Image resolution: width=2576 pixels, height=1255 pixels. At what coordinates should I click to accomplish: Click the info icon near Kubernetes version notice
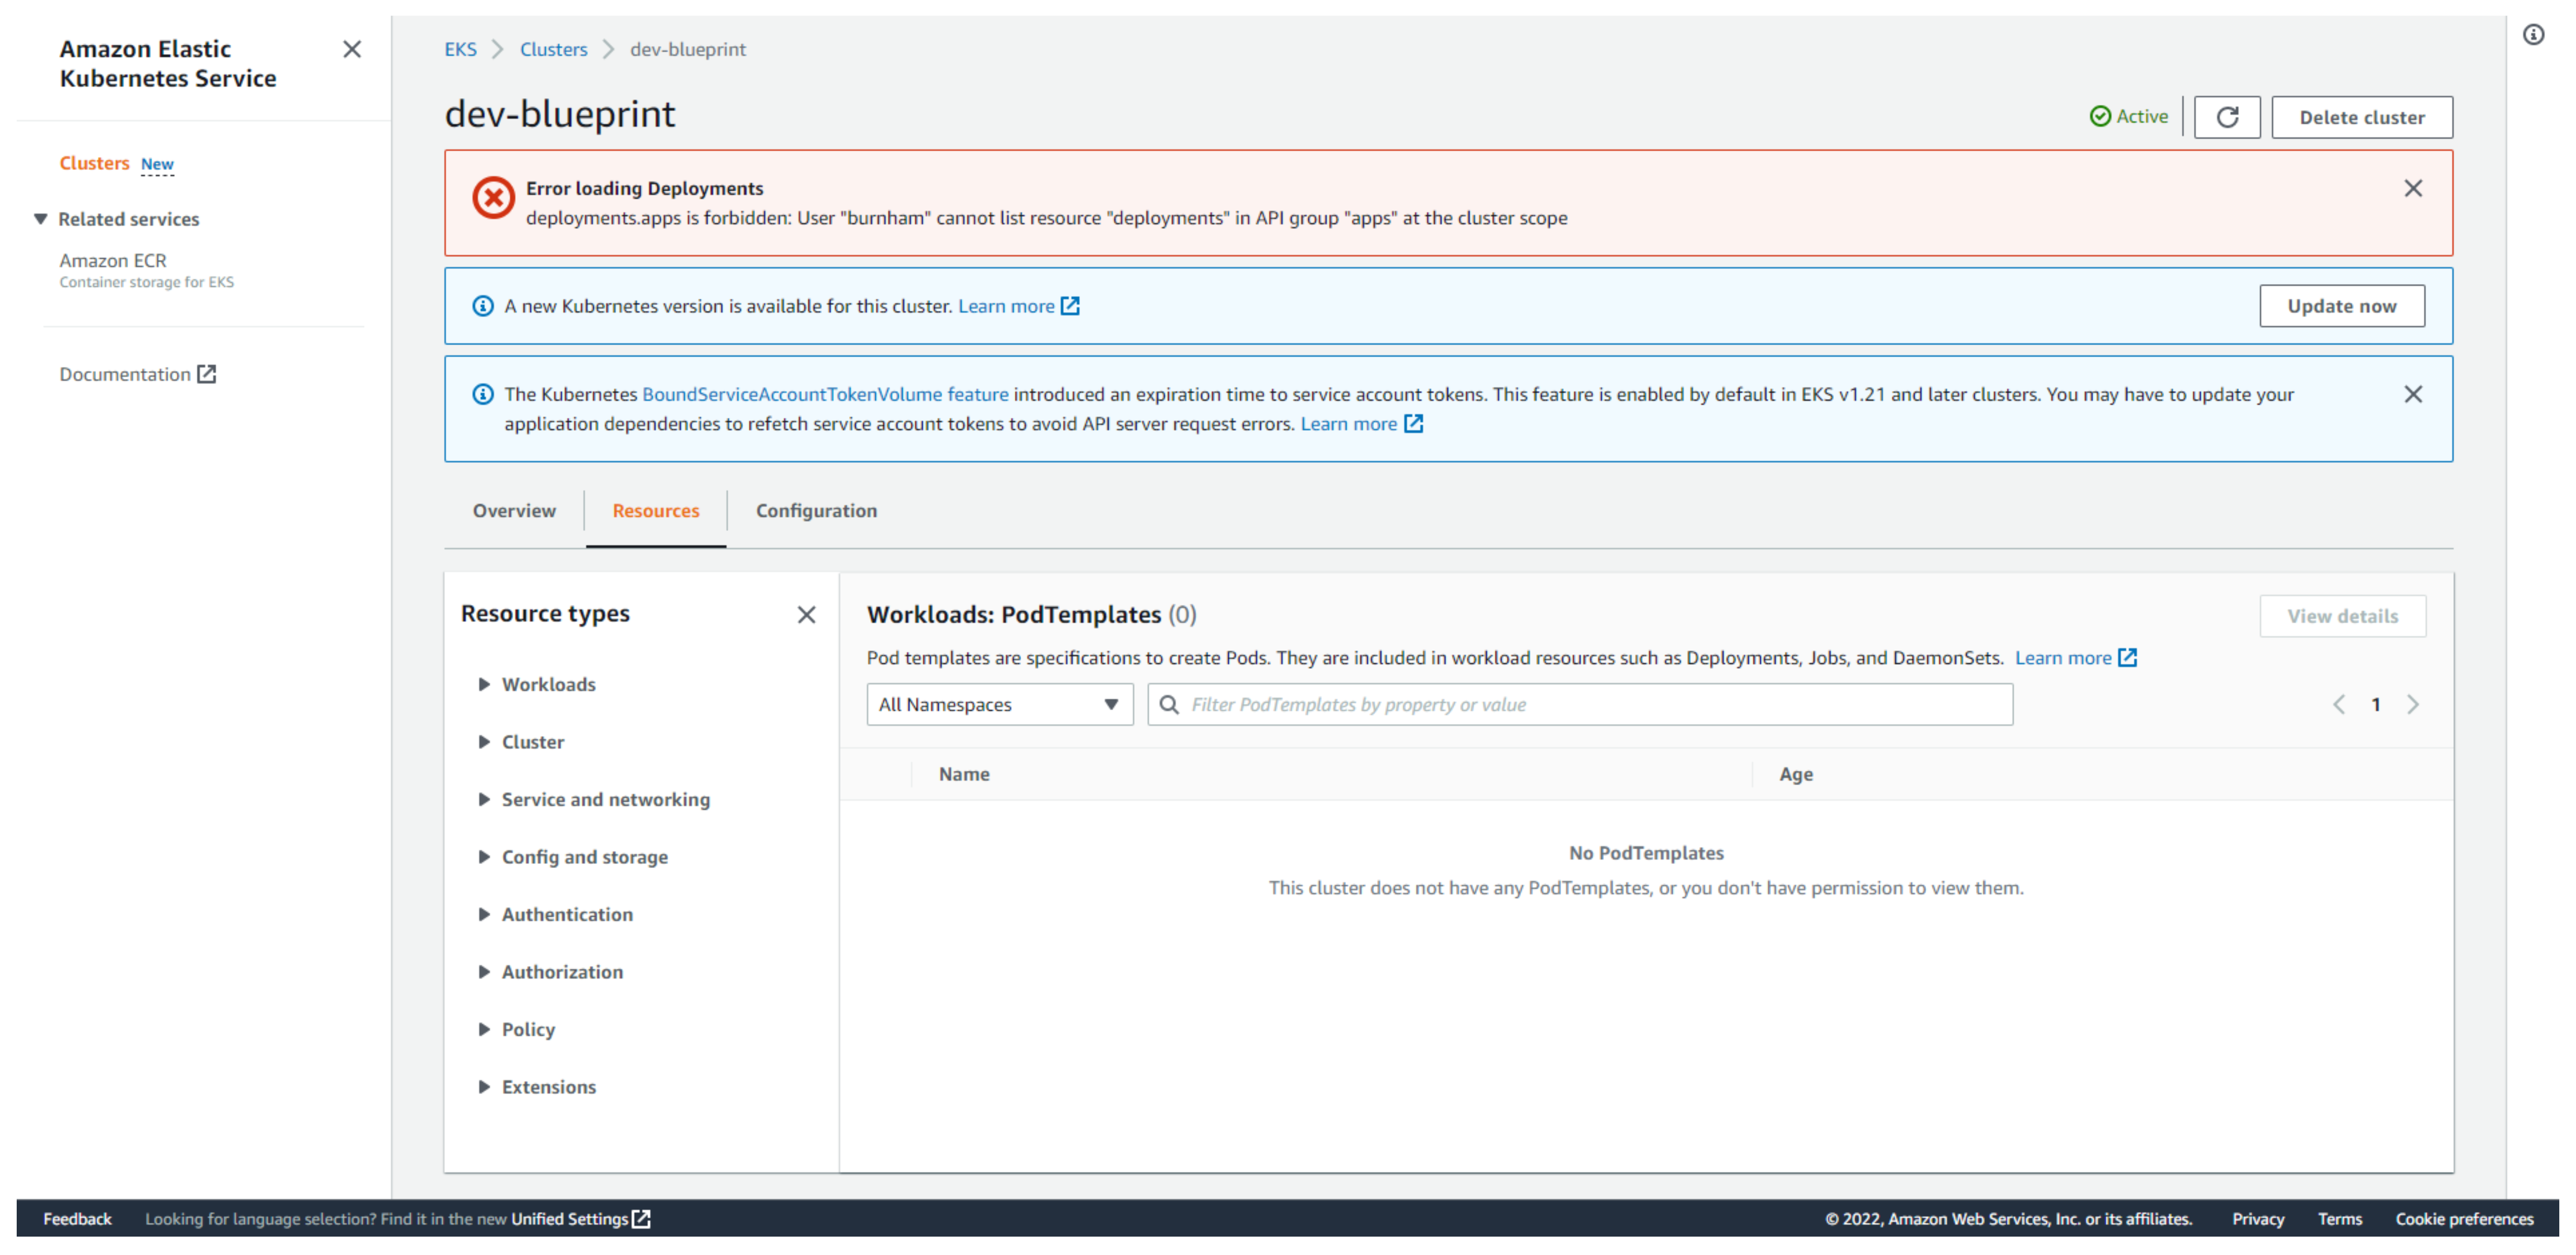pyautogui.click(x=483, y=306)
